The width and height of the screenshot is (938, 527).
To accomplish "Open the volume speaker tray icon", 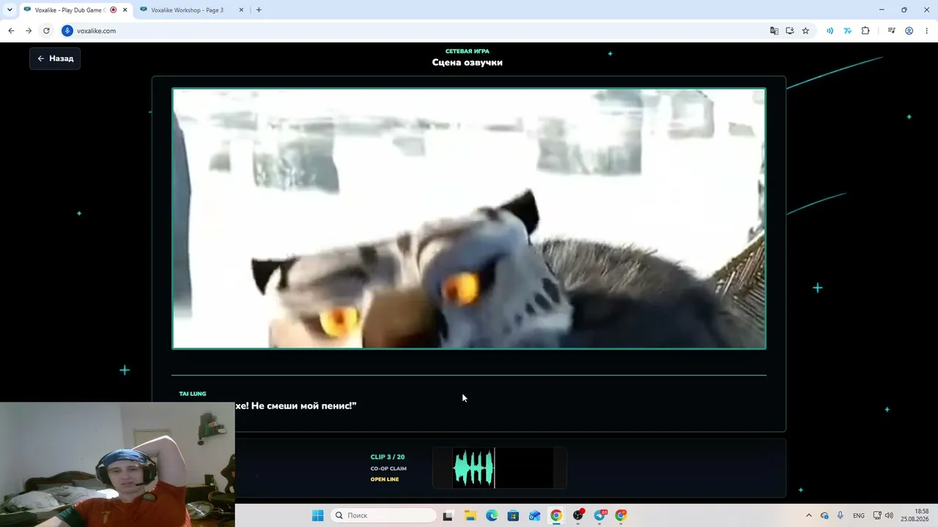I will point(889,515).
